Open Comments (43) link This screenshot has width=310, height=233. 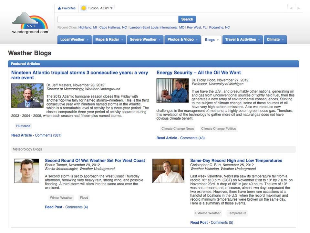click(x=192, y=138)
